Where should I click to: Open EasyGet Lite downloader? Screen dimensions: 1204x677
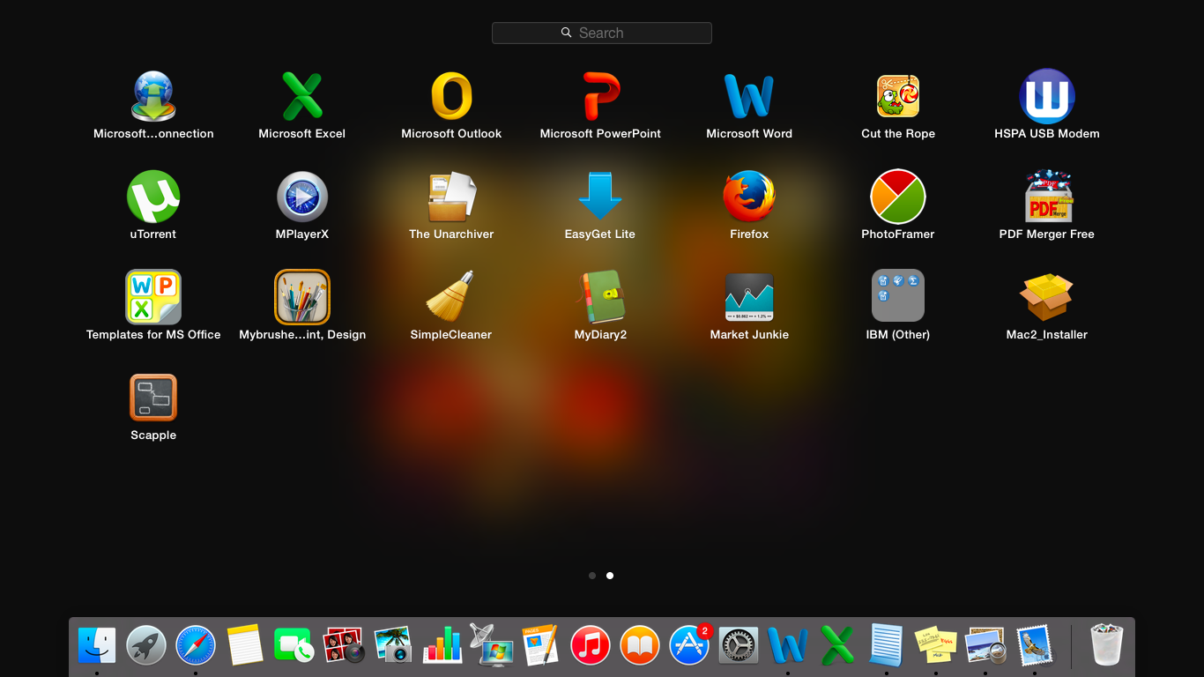(x=600, y=197)
